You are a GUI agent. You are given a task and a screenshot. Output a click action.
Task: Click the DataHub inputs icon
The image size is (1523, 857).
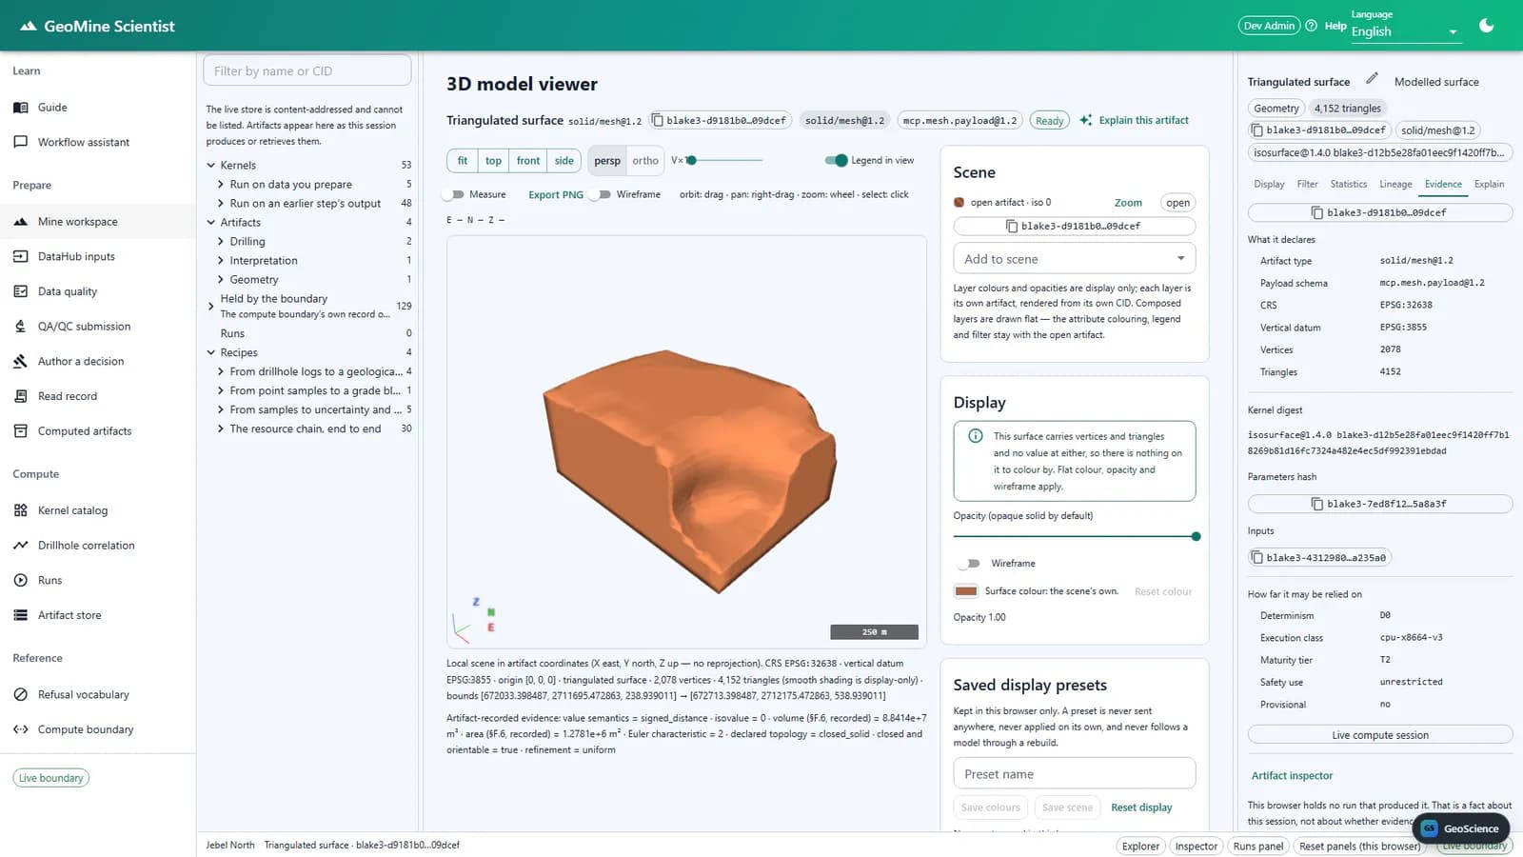pos(20,256)
